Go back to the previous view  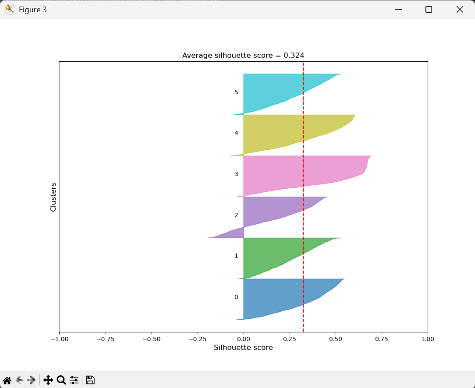[x=19, y=380]
